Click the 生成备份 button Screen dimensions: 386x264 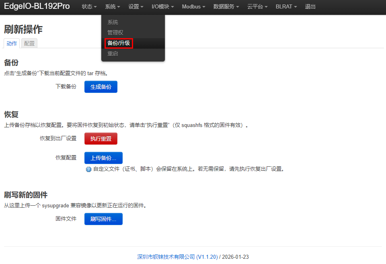click(x=101, y=87)
